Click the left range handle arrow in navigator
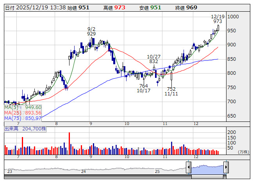The width and height of the screenshot is (255, 183). click(189, 167)
